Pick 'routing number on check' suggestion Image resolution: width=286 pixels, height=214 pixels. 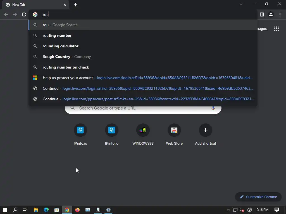(x=143, y=67)
